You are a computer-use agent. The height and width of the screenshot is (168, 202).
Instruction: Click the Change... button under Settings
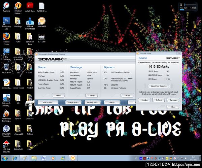point(92,96)
